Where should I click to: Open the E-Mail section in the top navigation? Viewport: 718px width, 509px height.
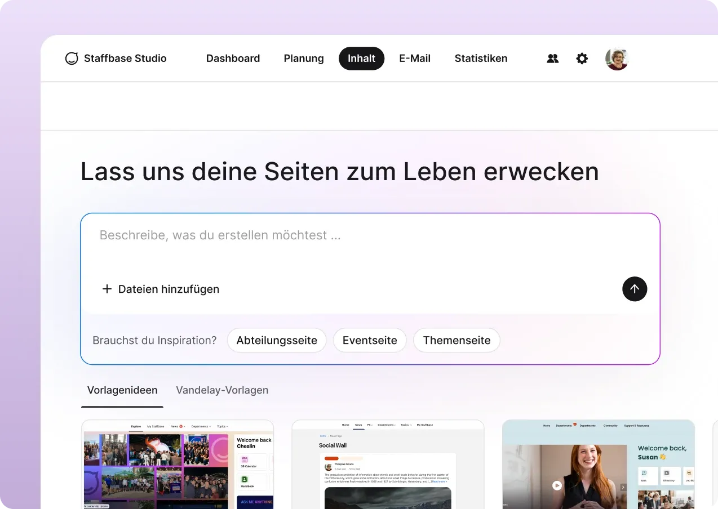[x=415, y=58]
